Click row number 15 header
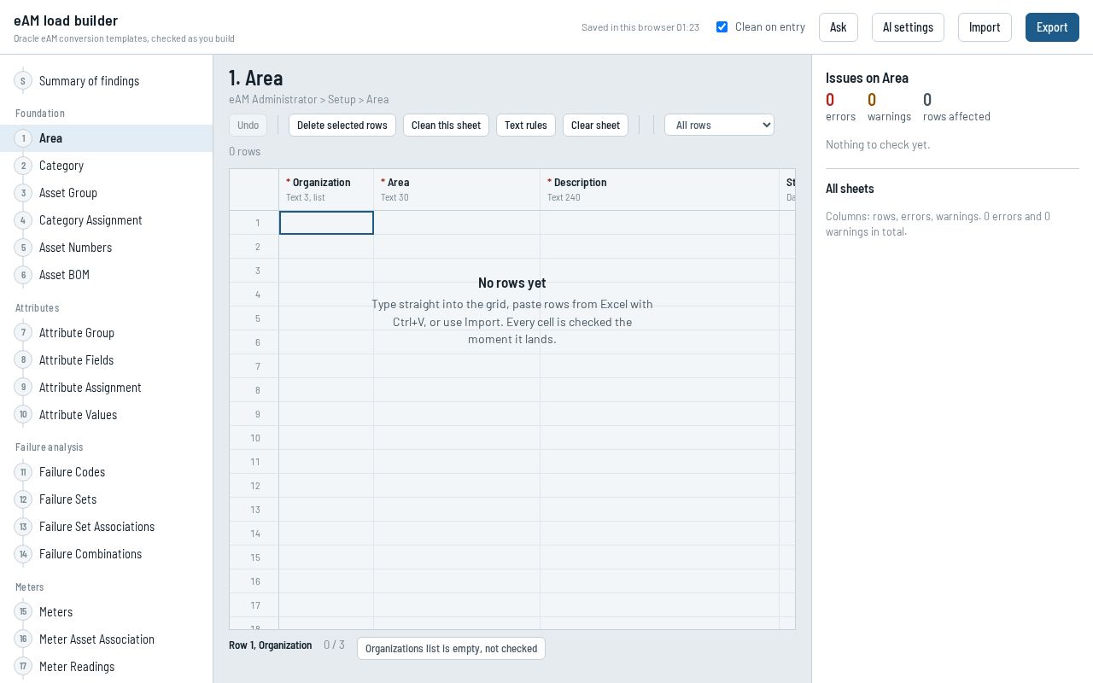 (x=254, y=557)
